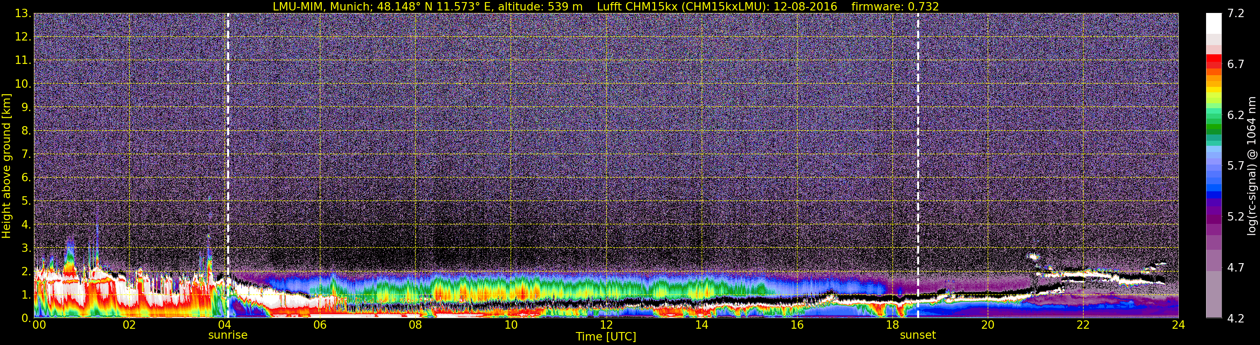Click "altitude: 539 m" in the title

point(540,7)
